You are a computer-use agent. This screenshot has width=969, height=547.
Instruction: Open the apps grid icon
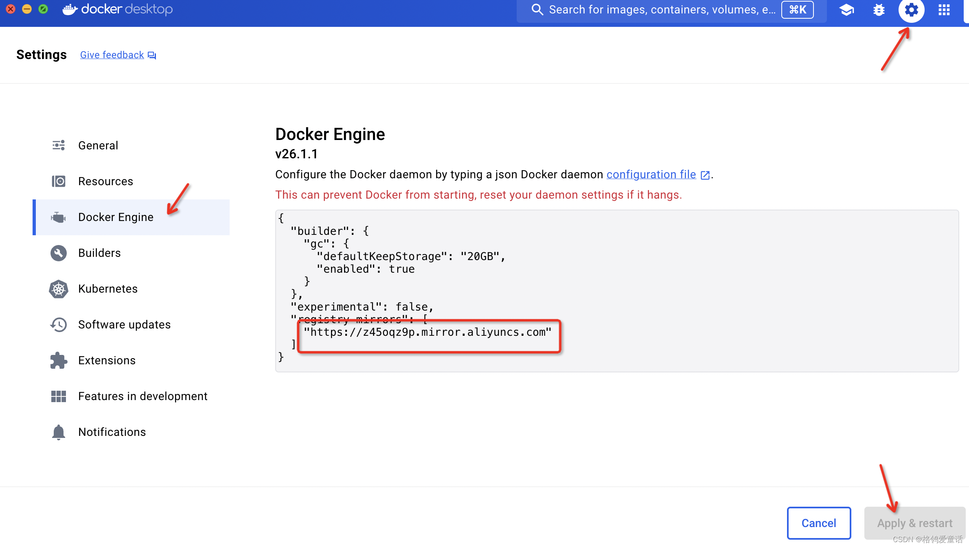(x=944, y=10)
